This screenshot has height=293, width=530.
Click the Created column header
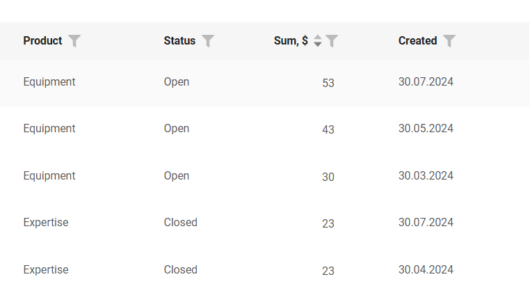(x=417, y=41)
